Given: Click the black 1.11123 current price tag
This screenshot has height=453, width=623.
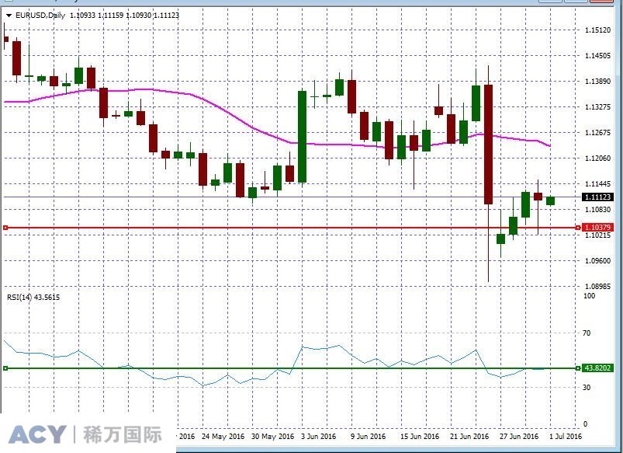Looking at the screenshot, I should click(596, 198).
